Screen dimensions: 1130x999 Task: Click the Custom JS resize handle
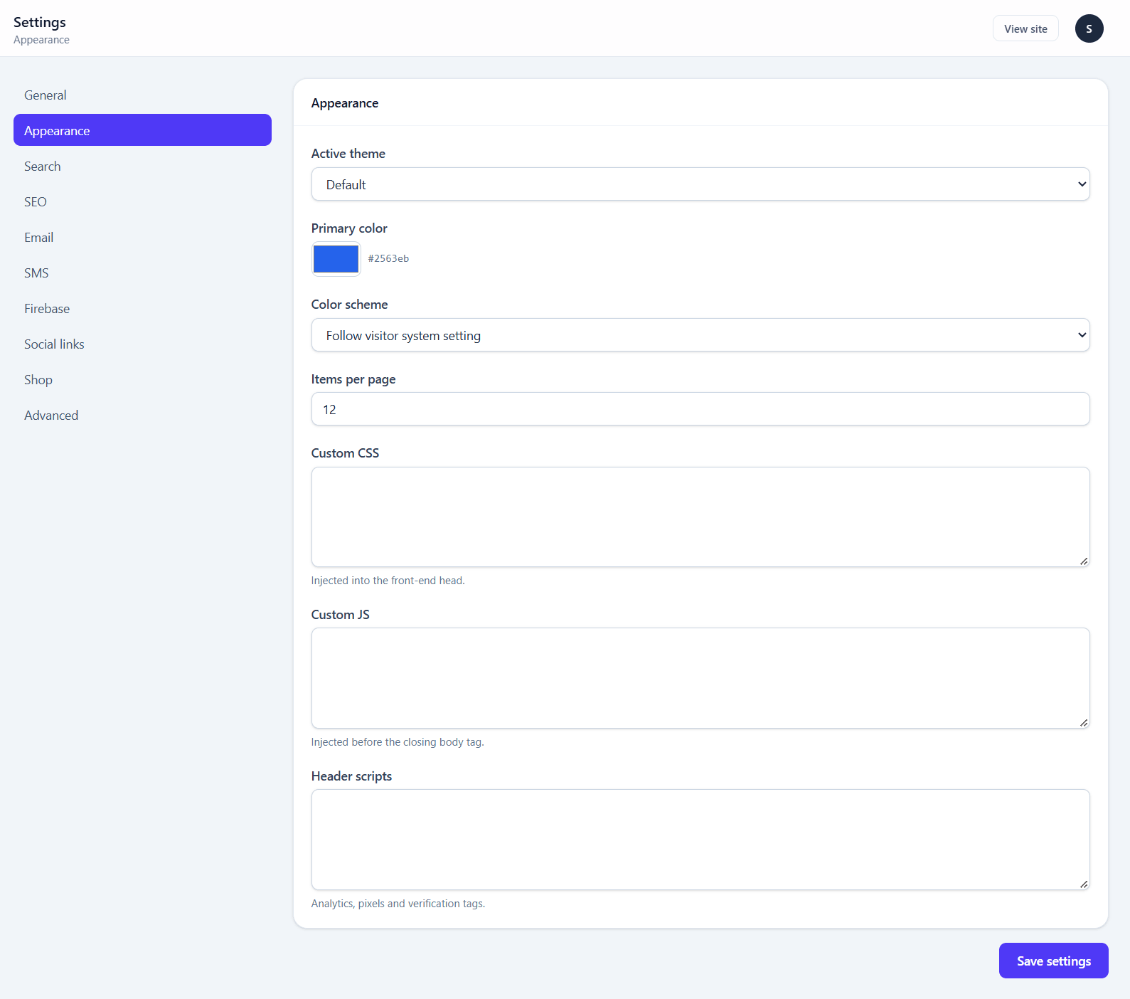point(1084,723)
